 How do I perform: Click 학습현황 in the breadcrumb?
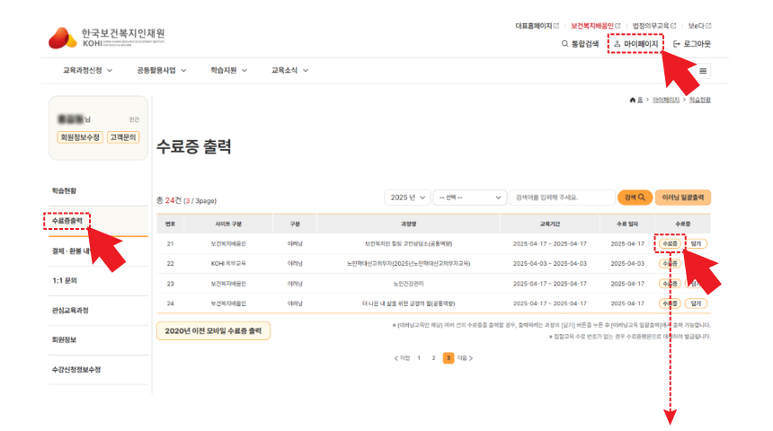click(x=699, y=100)
